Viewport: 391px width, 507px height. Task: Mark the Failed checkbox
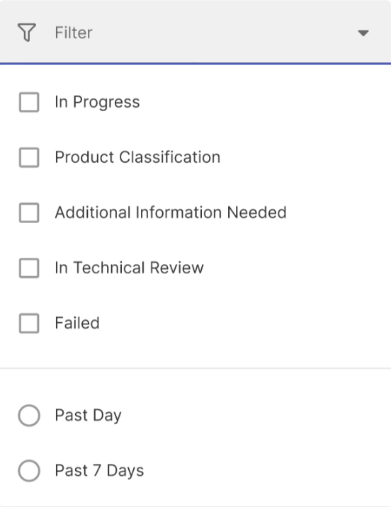click(29, 324)
